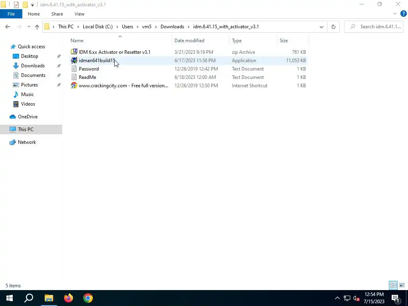408x306 pixels.
Task: Unpin Documents using its pin icon
Action: [x=59, y=75]
